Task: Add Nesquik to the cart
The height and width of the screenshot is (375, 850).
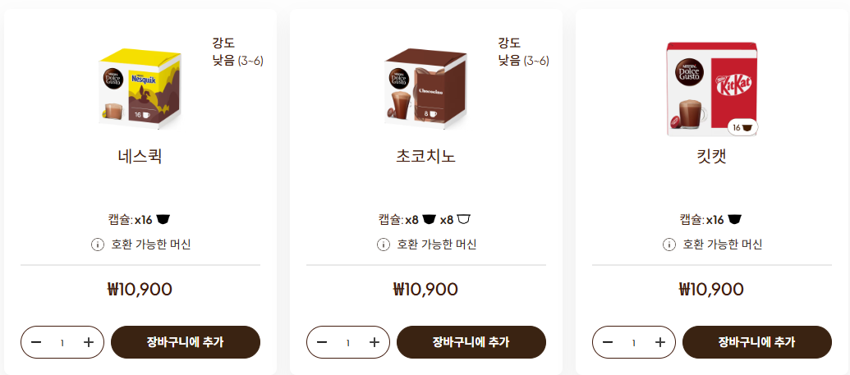Action: pos(185,342)
